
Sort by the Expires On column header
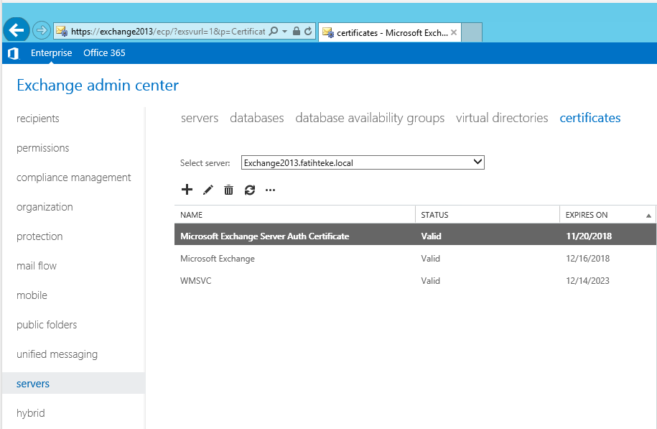click(607, 215)
